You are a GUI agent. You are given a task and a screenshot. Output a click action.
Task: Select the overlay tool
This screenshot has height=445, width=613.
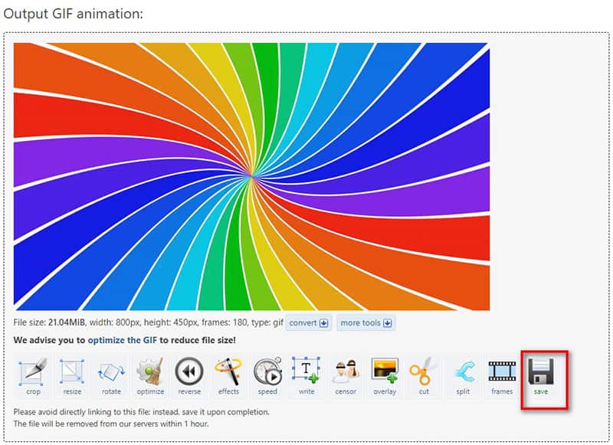coord(385,376)
